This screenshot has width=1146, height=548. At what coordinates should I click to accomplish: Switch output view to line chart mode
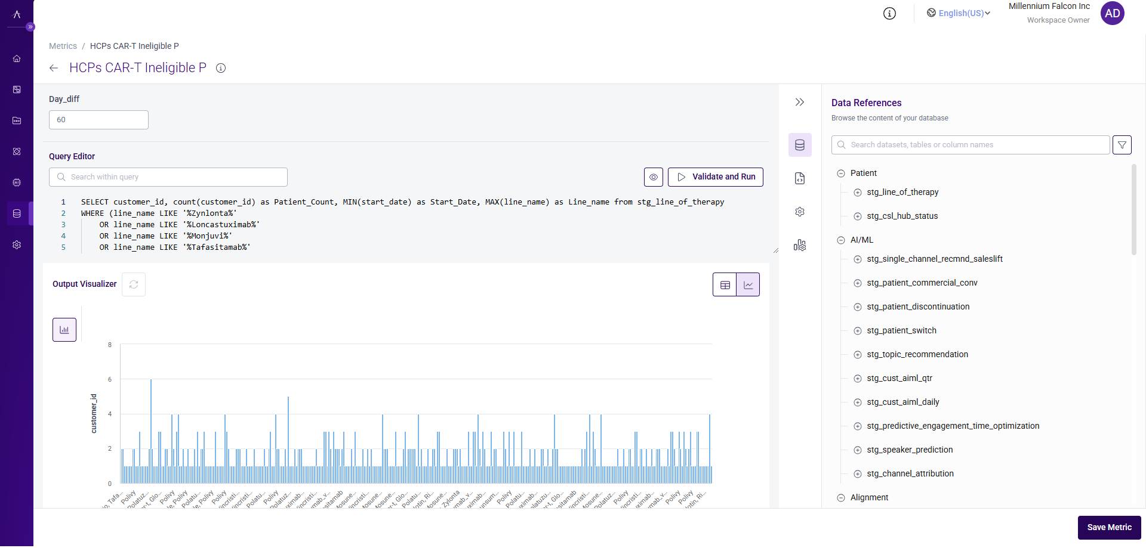tap(748, 284)
